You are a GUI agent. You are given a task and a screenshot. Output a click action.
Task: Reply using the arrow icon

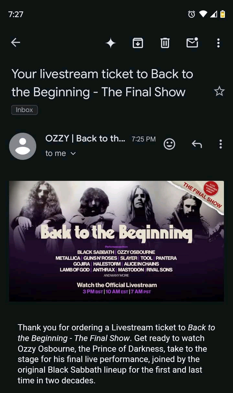(197, 144)
